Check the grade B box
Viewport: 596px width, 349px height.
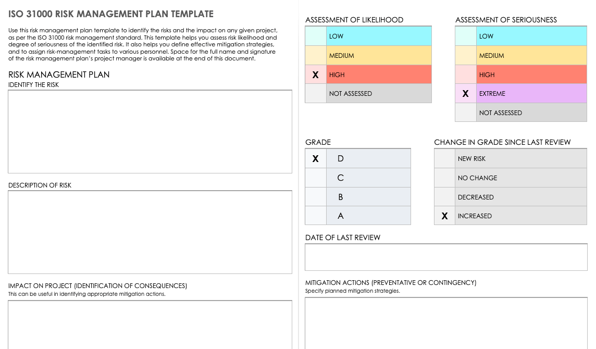(x=316, y=197)
